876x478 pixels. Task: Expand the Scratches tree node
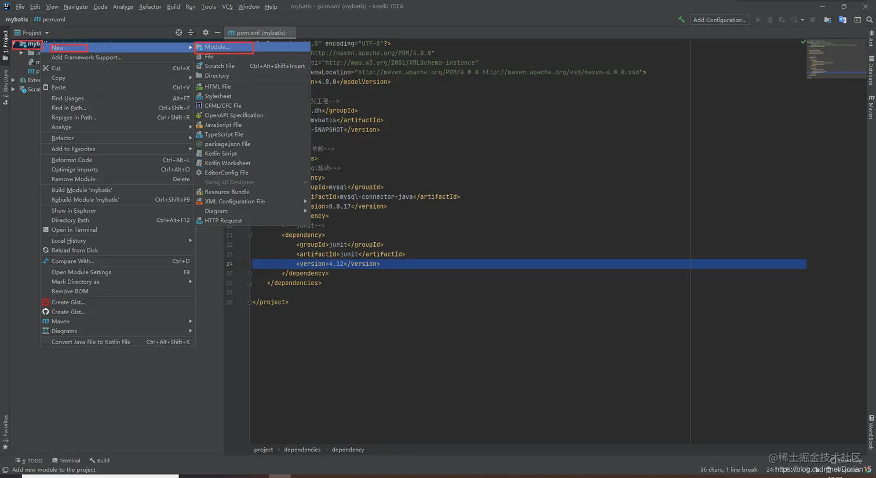coord(13,89)
